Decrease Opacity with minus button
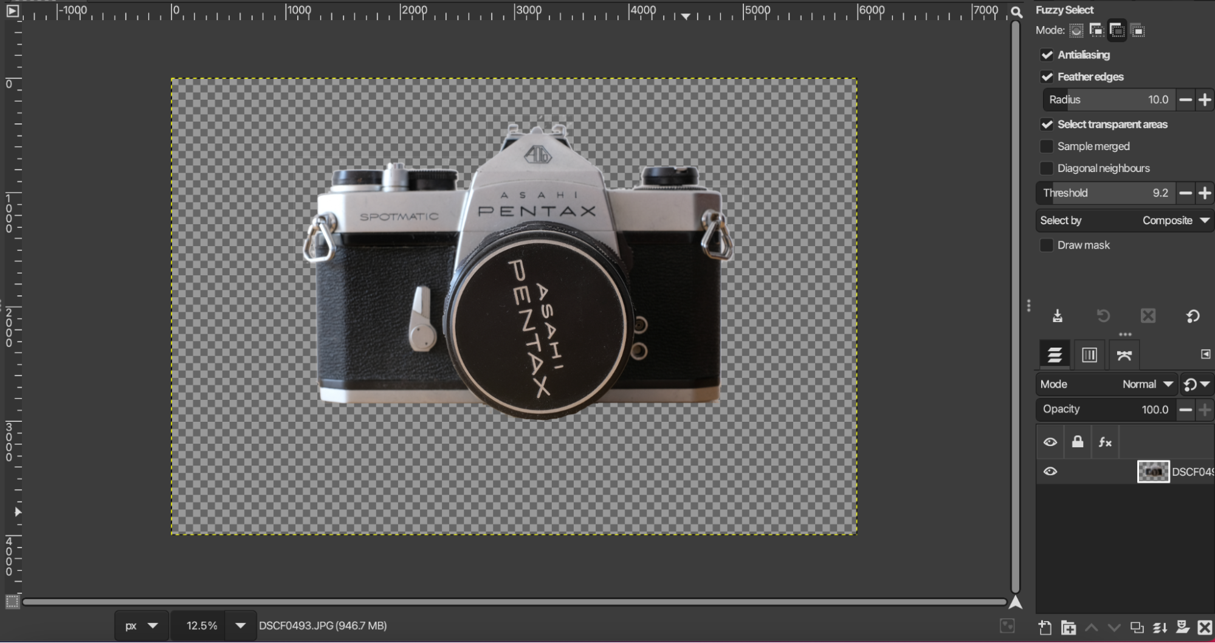The height and width of the screenshot is (643, 1215). point(1185,410)
